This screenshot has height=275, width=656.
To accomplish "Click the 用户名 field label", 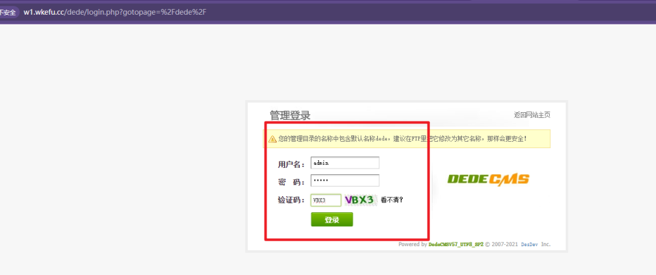I will click(291, 163).
